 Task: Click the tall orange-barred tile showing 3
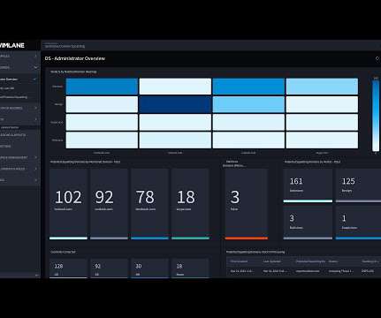tap(247, 204)
